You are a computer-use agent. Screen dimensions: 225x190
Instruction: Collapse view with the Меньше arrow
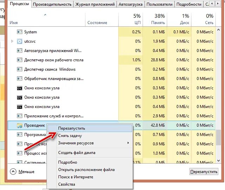tap(13, 171)
